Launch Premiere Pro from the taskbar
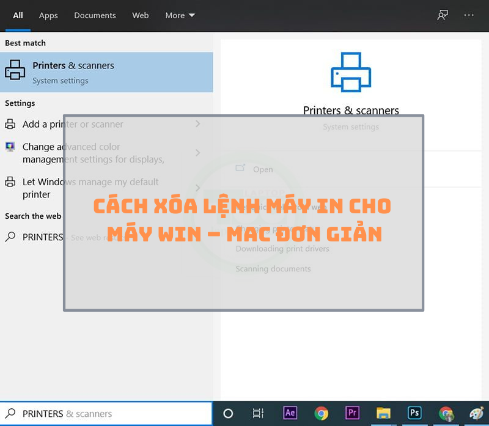This screenshot has width=489, height=426. 352,413
